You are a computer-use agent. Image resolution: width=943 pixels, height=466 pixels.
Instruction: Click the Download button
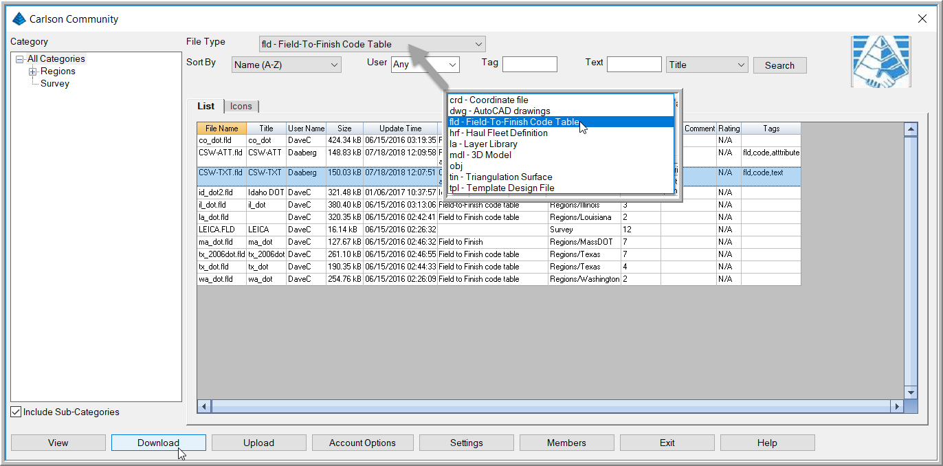coord(159,443)
